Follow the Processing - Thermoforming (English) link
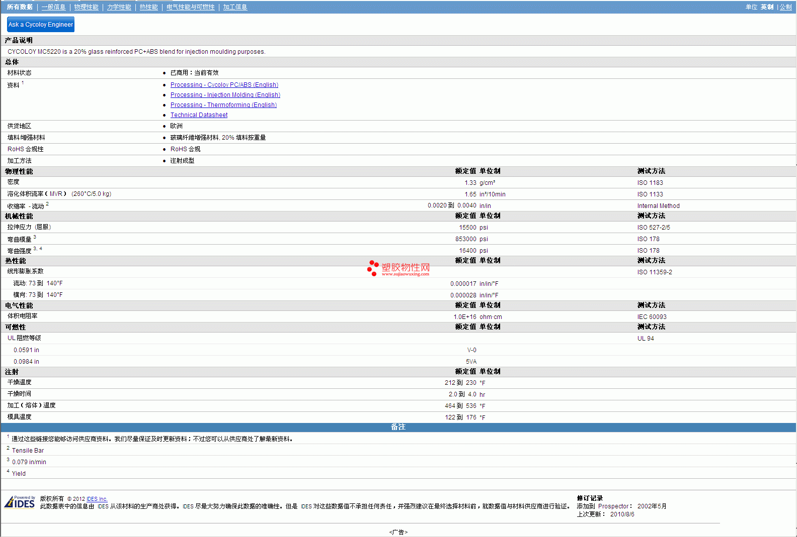The image size is (797, 537). pos(223,105)
